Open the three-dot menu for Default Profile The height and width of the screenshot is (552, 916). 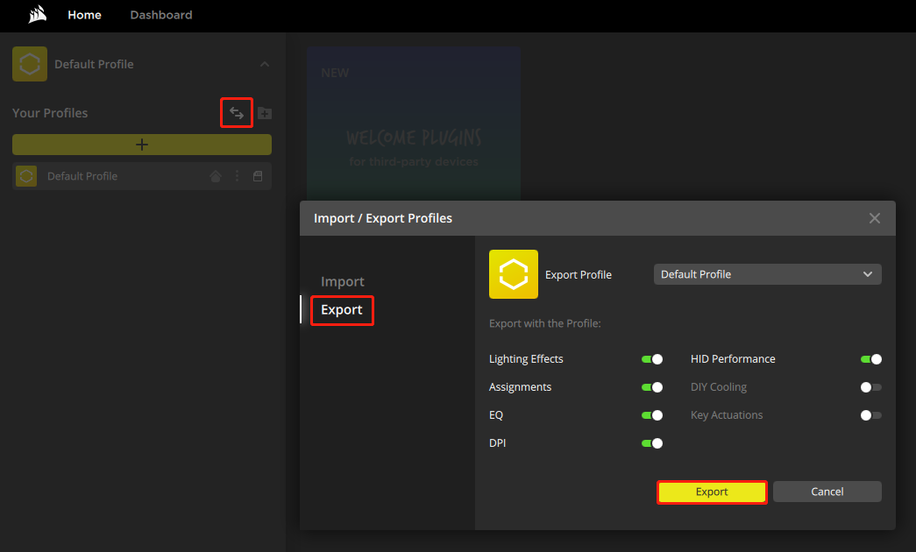(237, 176)
